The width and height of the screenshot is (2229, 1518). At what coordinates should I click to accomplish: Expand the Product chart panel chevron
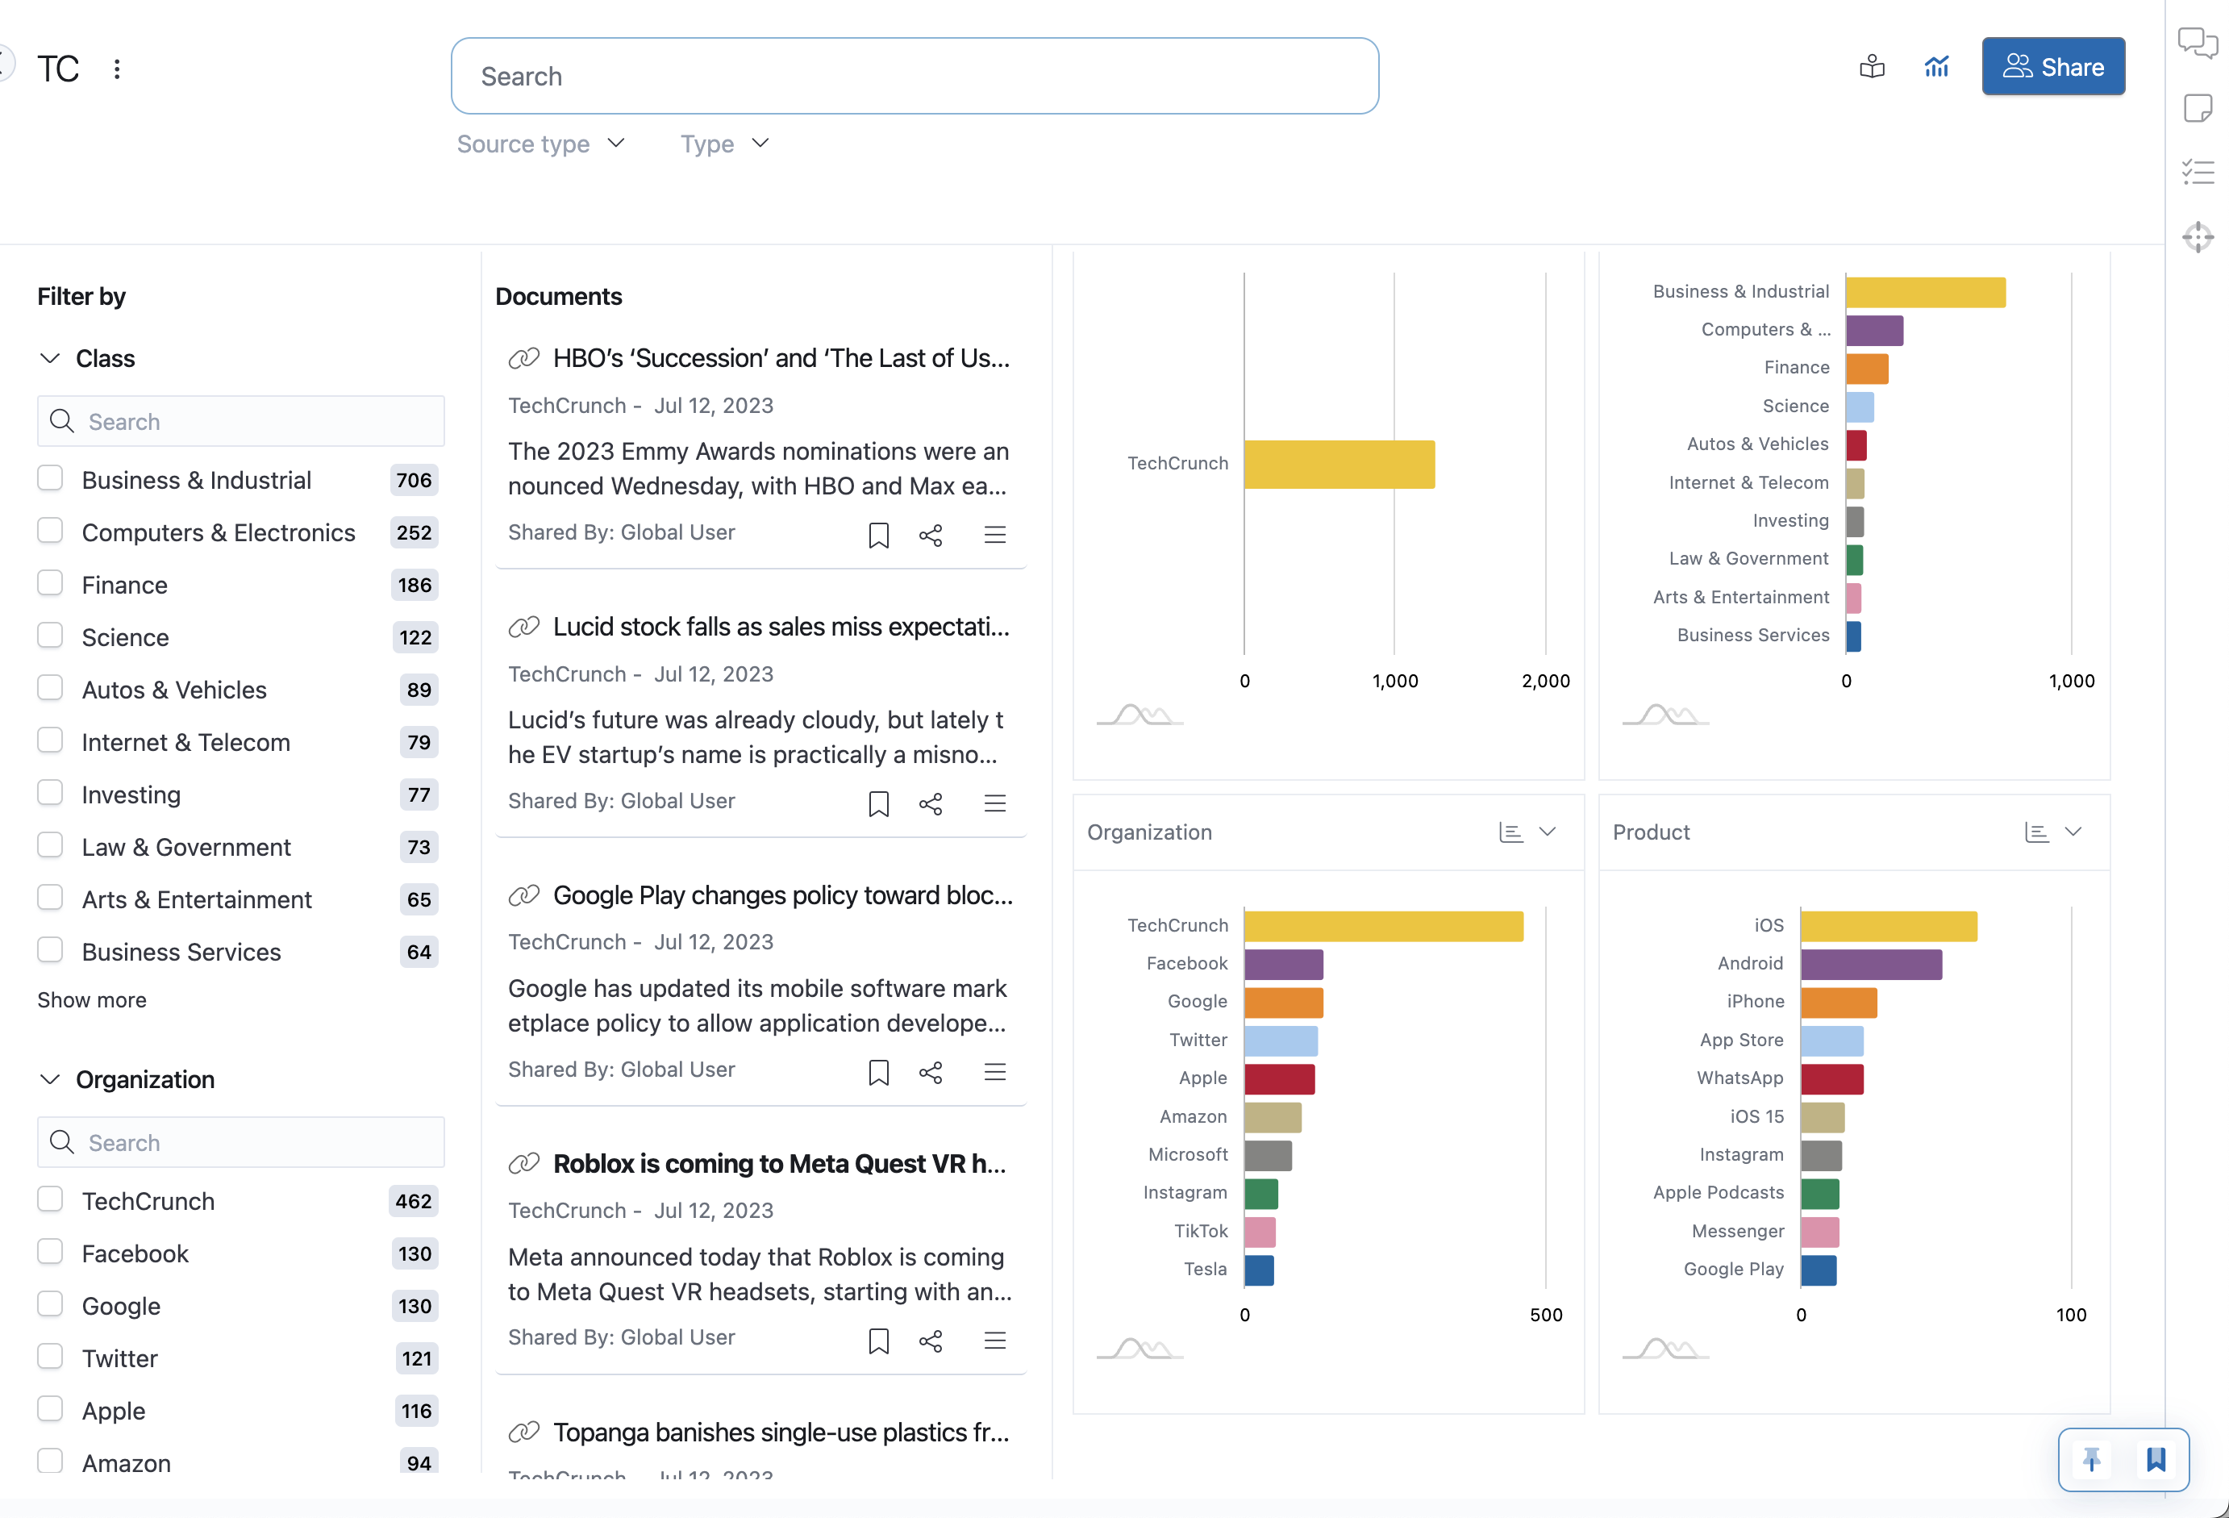pyautogui.click(x=2073, y=831)
